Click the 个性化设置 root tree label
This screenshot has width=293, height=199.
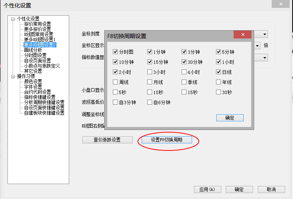pyautogui.click(x=28, y=19)
